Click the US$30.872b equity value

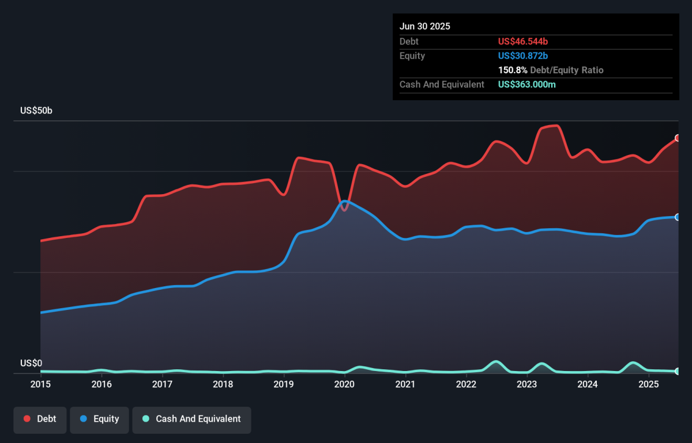523,56
